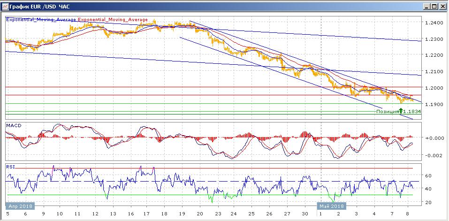Close the EUR/USD chart window
This screenshot has width=449, height=221.
pos(442,7)
